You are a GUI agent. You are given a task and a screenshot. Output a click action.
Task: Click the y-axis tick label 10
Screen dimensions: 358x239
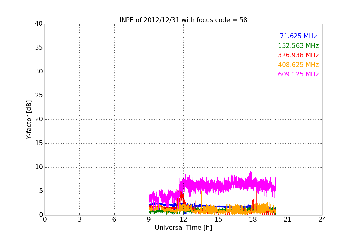tap(39, 167)
